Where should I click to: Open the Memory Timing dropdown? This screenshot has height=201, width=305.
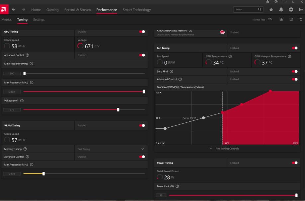pyautogui.click(x=143, y=149)
